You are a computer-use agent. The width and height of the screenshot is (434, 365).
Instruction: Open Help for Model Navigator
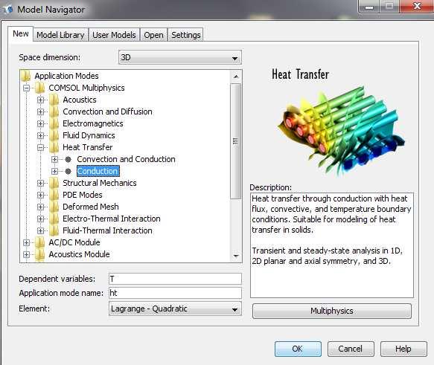click(x=403, y=349)
